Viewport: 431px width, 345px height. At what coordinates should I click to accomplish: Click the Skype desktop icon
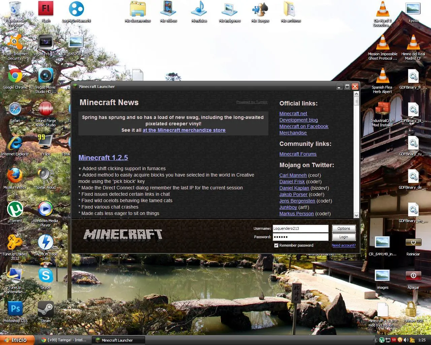click(46, 279)
